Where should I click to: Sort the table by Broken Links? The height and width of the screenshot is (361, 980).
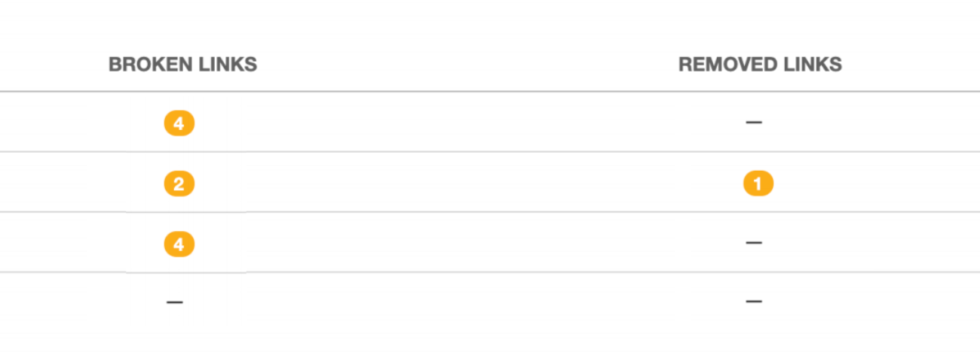[x=182, y=65]
